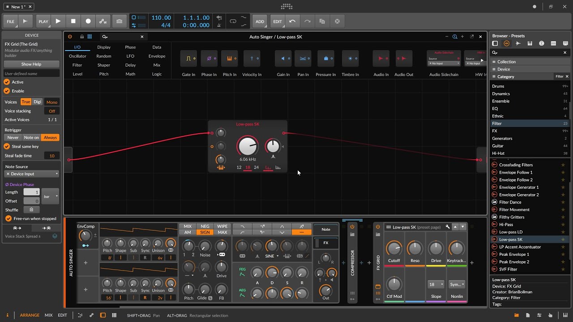Click the large cutoff knob on Low-pass SK
The image size is (573, 322).
click(248, 146)
